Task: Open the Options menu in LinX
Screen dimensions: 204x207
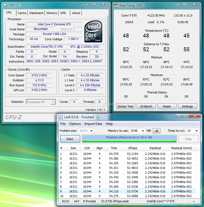Action: [x=75, y=124]
